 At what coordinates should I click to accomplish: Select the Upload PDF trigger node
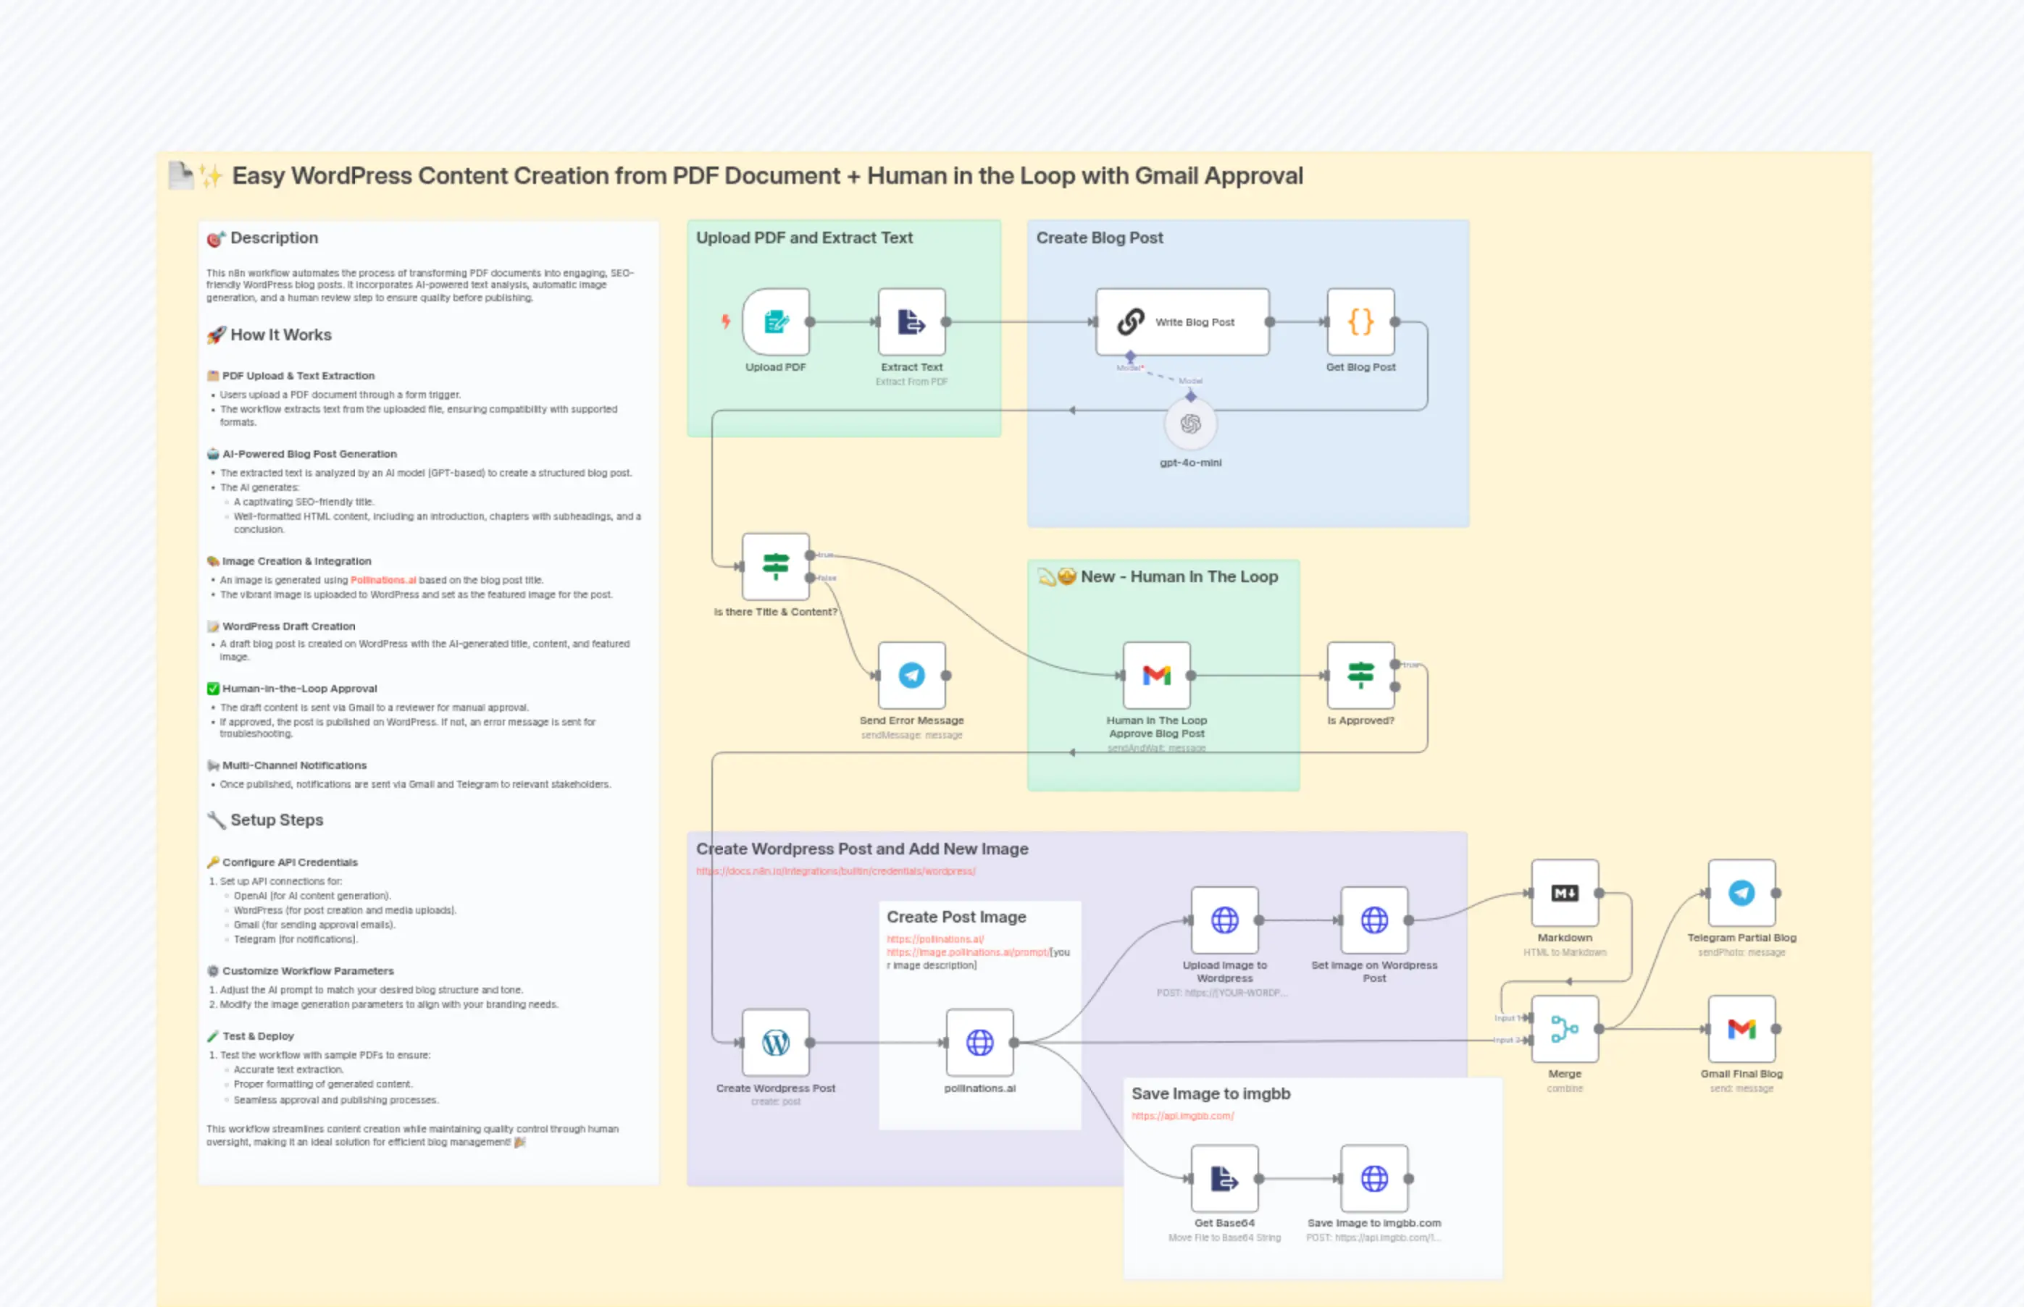tap(775, 322)
